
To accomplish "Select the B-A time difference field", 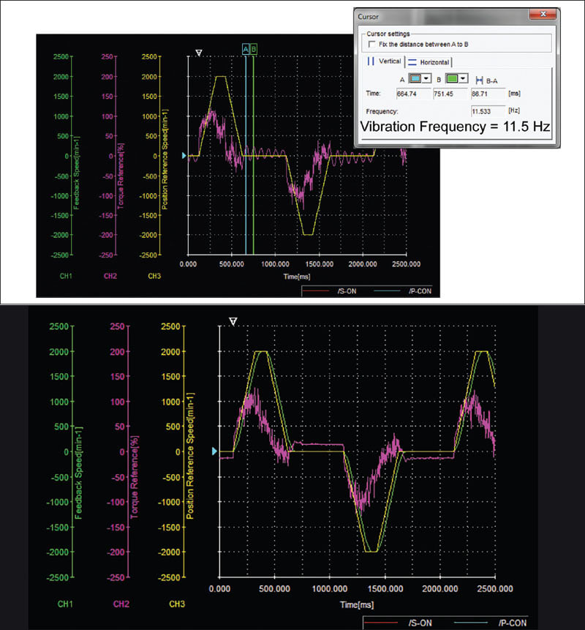I will point(488,94).
